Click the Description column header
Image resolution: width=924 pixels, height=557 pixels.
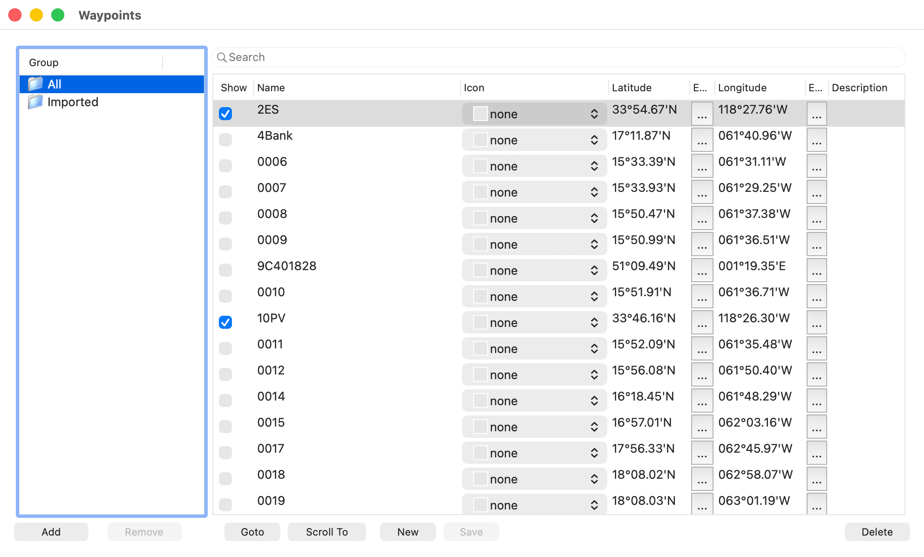[x=867, y=88]
